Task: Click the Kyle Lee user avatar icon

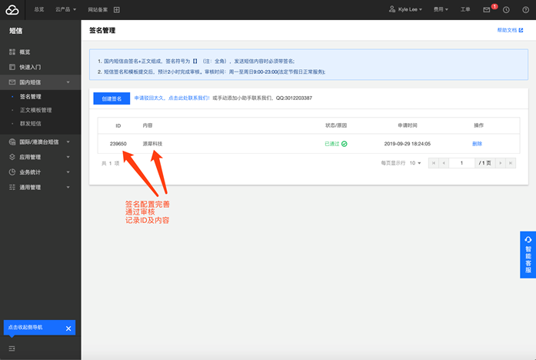Action: [392, 9]
